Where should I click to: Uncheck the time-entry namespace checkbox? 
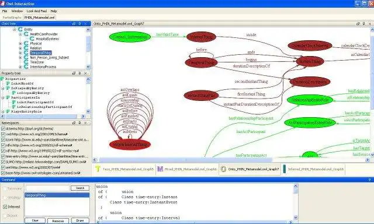[3, 156]
